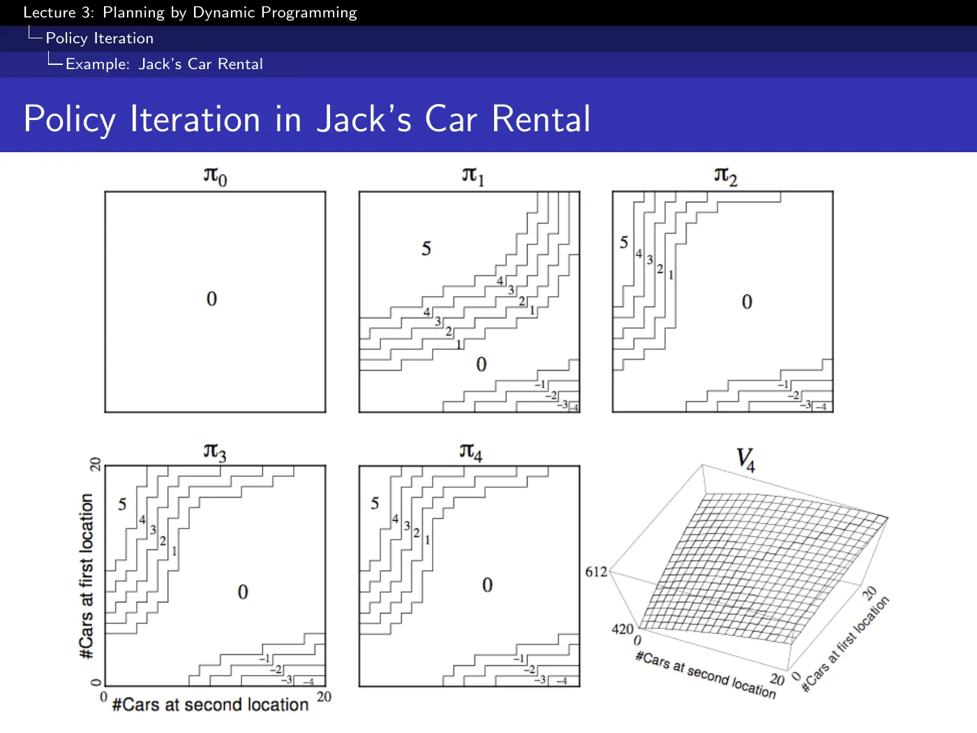Click the '#Cars at first location' label of V4 plot

(846, 644)
